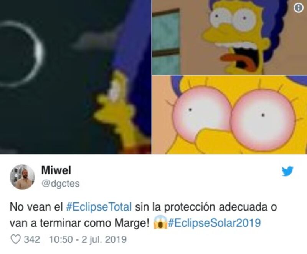The height and width of the screenshot is (254, 307).
Task: Click the 342 likes count
Action: (32, 240)
